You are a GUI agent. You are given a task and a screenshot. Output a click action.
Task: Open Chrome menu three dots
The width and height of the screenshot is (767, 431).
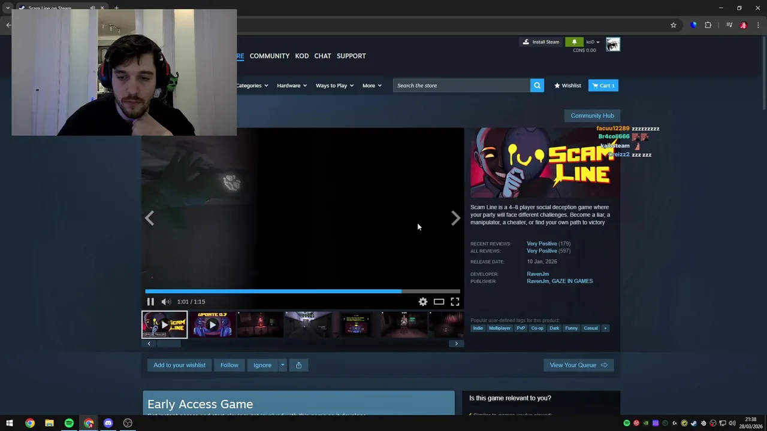point(759,25)
